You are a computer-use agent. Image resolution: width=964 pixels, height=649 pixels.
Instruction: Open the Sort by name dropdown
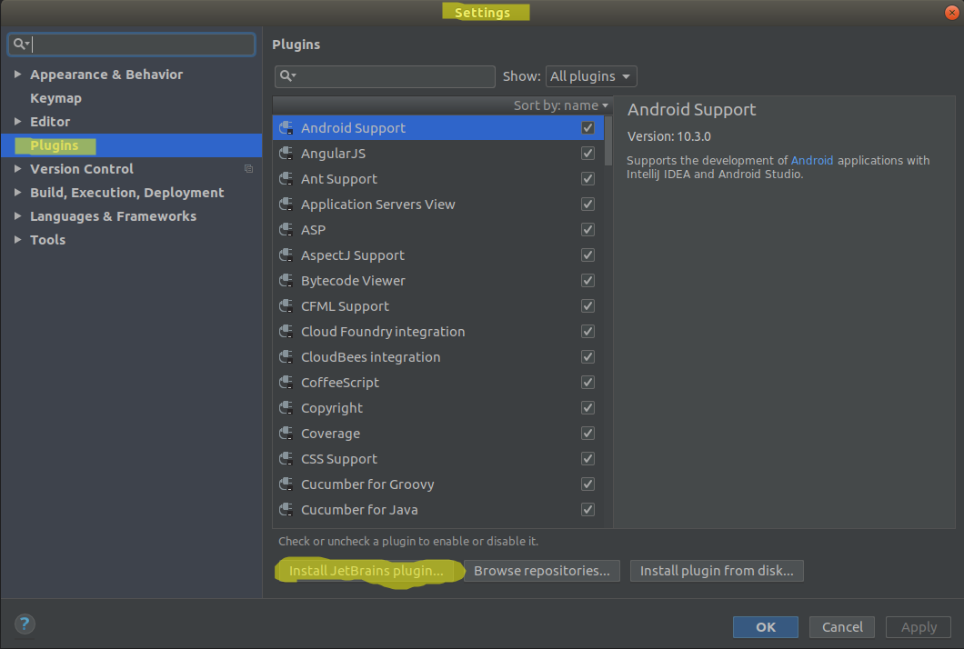pyautogui.click(x=561, y=105)
